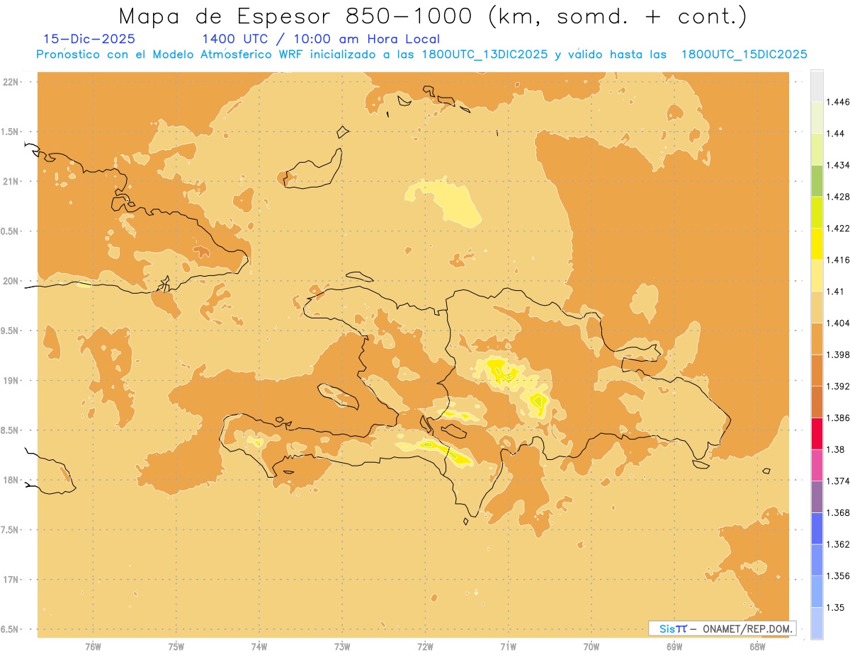The height and width of the screenshot is (656, 850).
Task: Select the latitude label "18N"
Action: (x=11, y=480)
